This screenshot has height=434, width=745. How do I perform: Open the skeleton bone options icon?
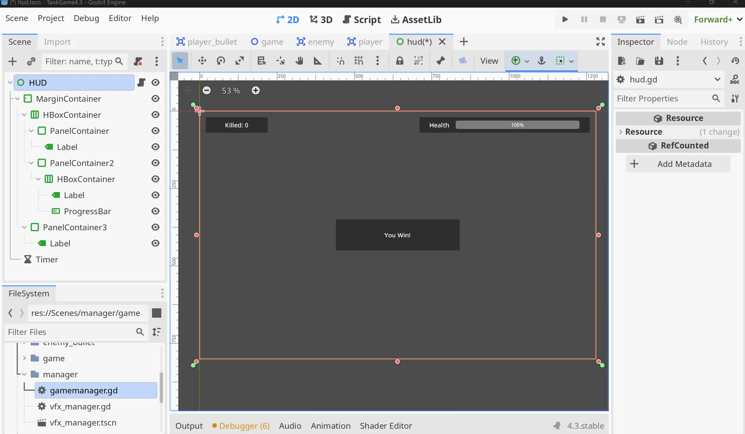coord(440,60)
